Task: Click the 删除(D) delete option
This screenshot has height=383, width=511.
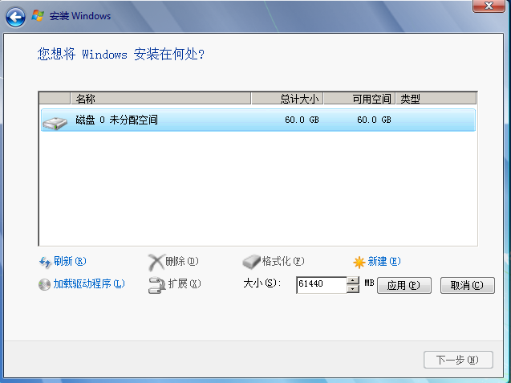Action: (182, 261)
